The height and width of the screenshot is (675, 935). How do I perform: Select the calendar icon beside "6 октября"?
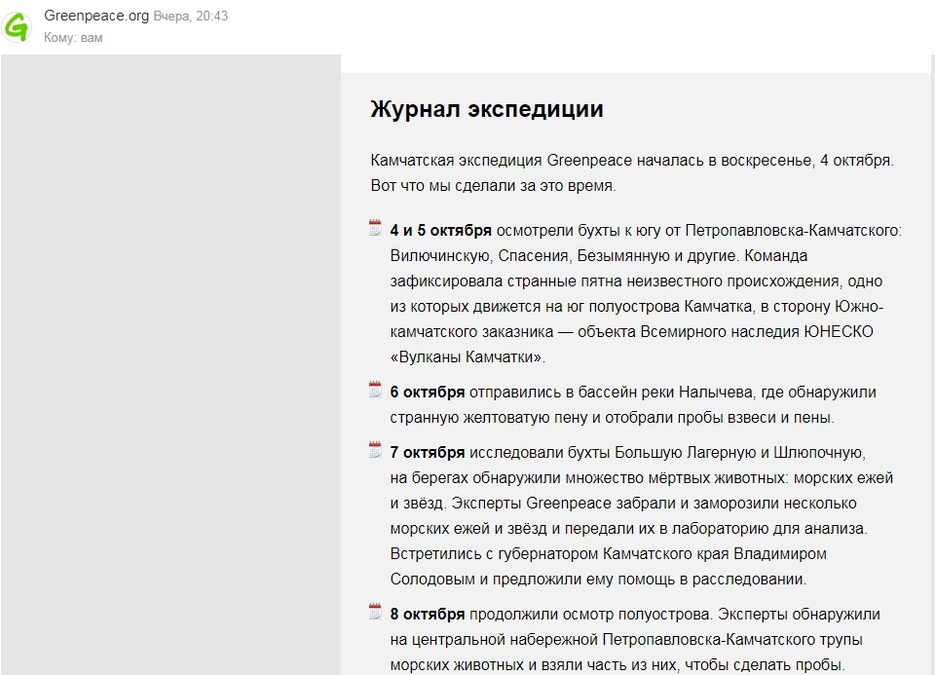click(375, 390)
